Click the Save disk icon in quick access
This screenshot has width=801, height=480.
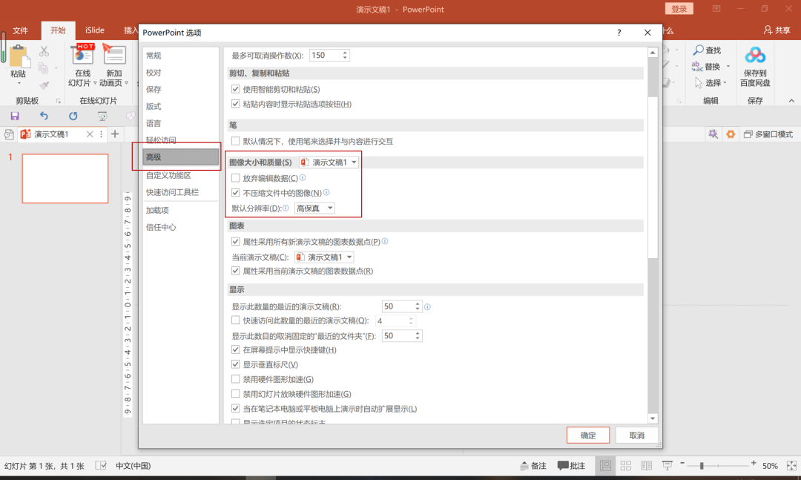[15, 116]
